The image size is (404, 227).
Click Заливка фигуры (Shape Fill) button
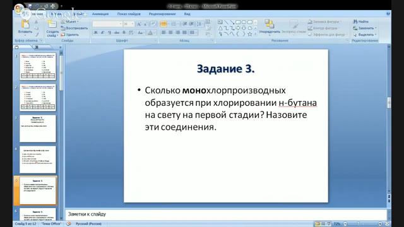tap(324, 22)
